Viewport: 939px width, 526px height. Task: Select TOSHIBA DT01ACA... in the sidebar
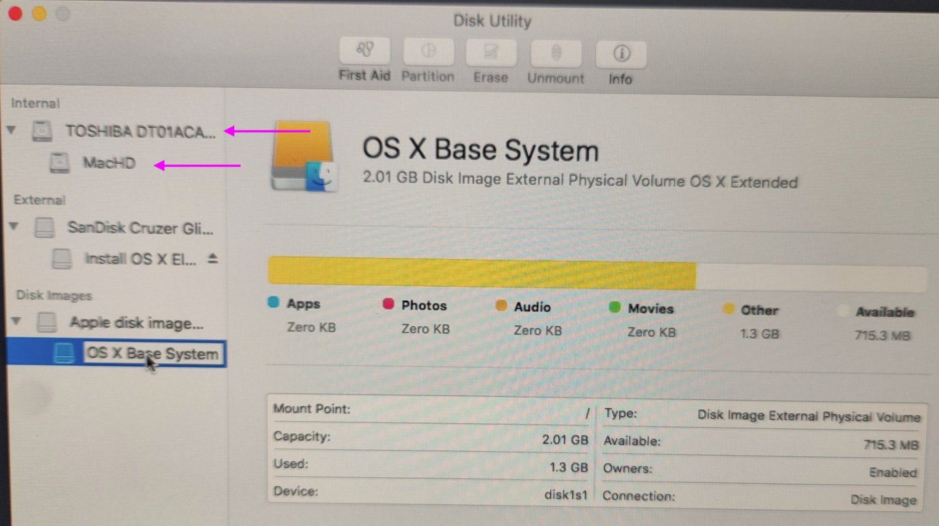(x=141, y=132)
